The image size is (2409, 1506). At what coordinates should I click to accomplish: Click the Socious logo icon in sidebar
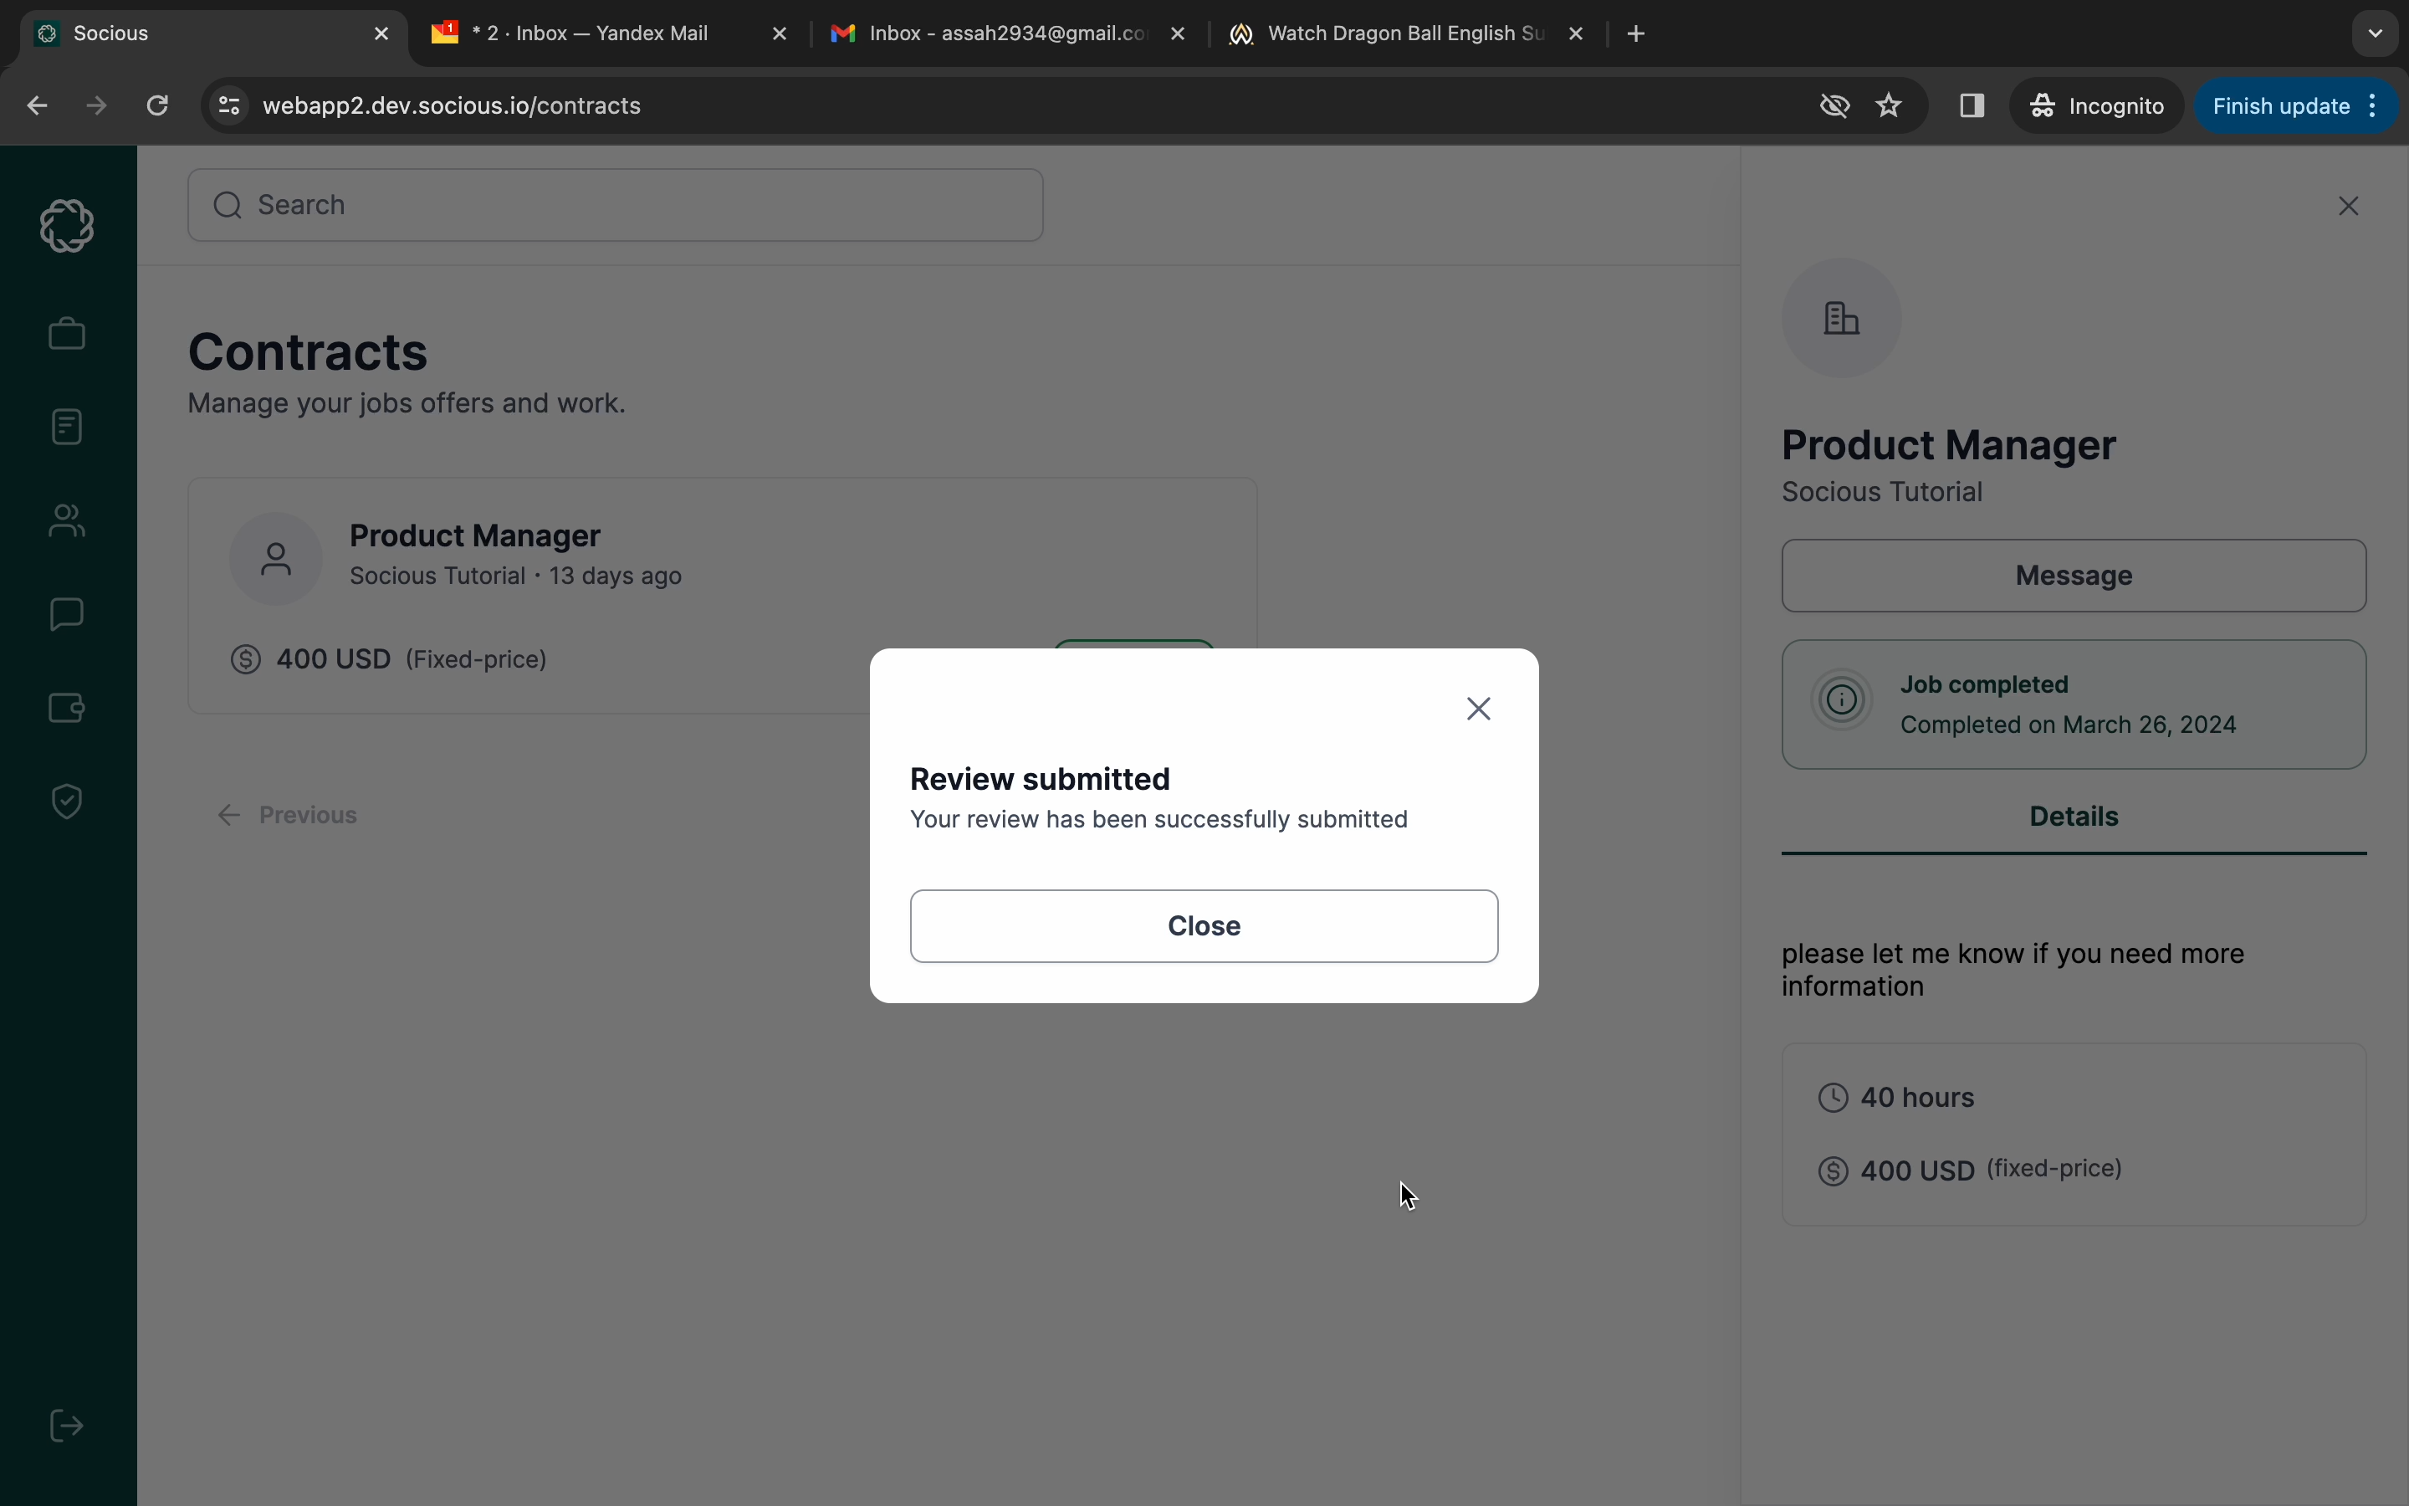click(67, 225)
